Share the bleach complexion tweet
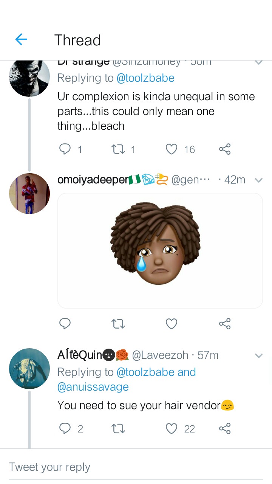 tap(225, 149)
